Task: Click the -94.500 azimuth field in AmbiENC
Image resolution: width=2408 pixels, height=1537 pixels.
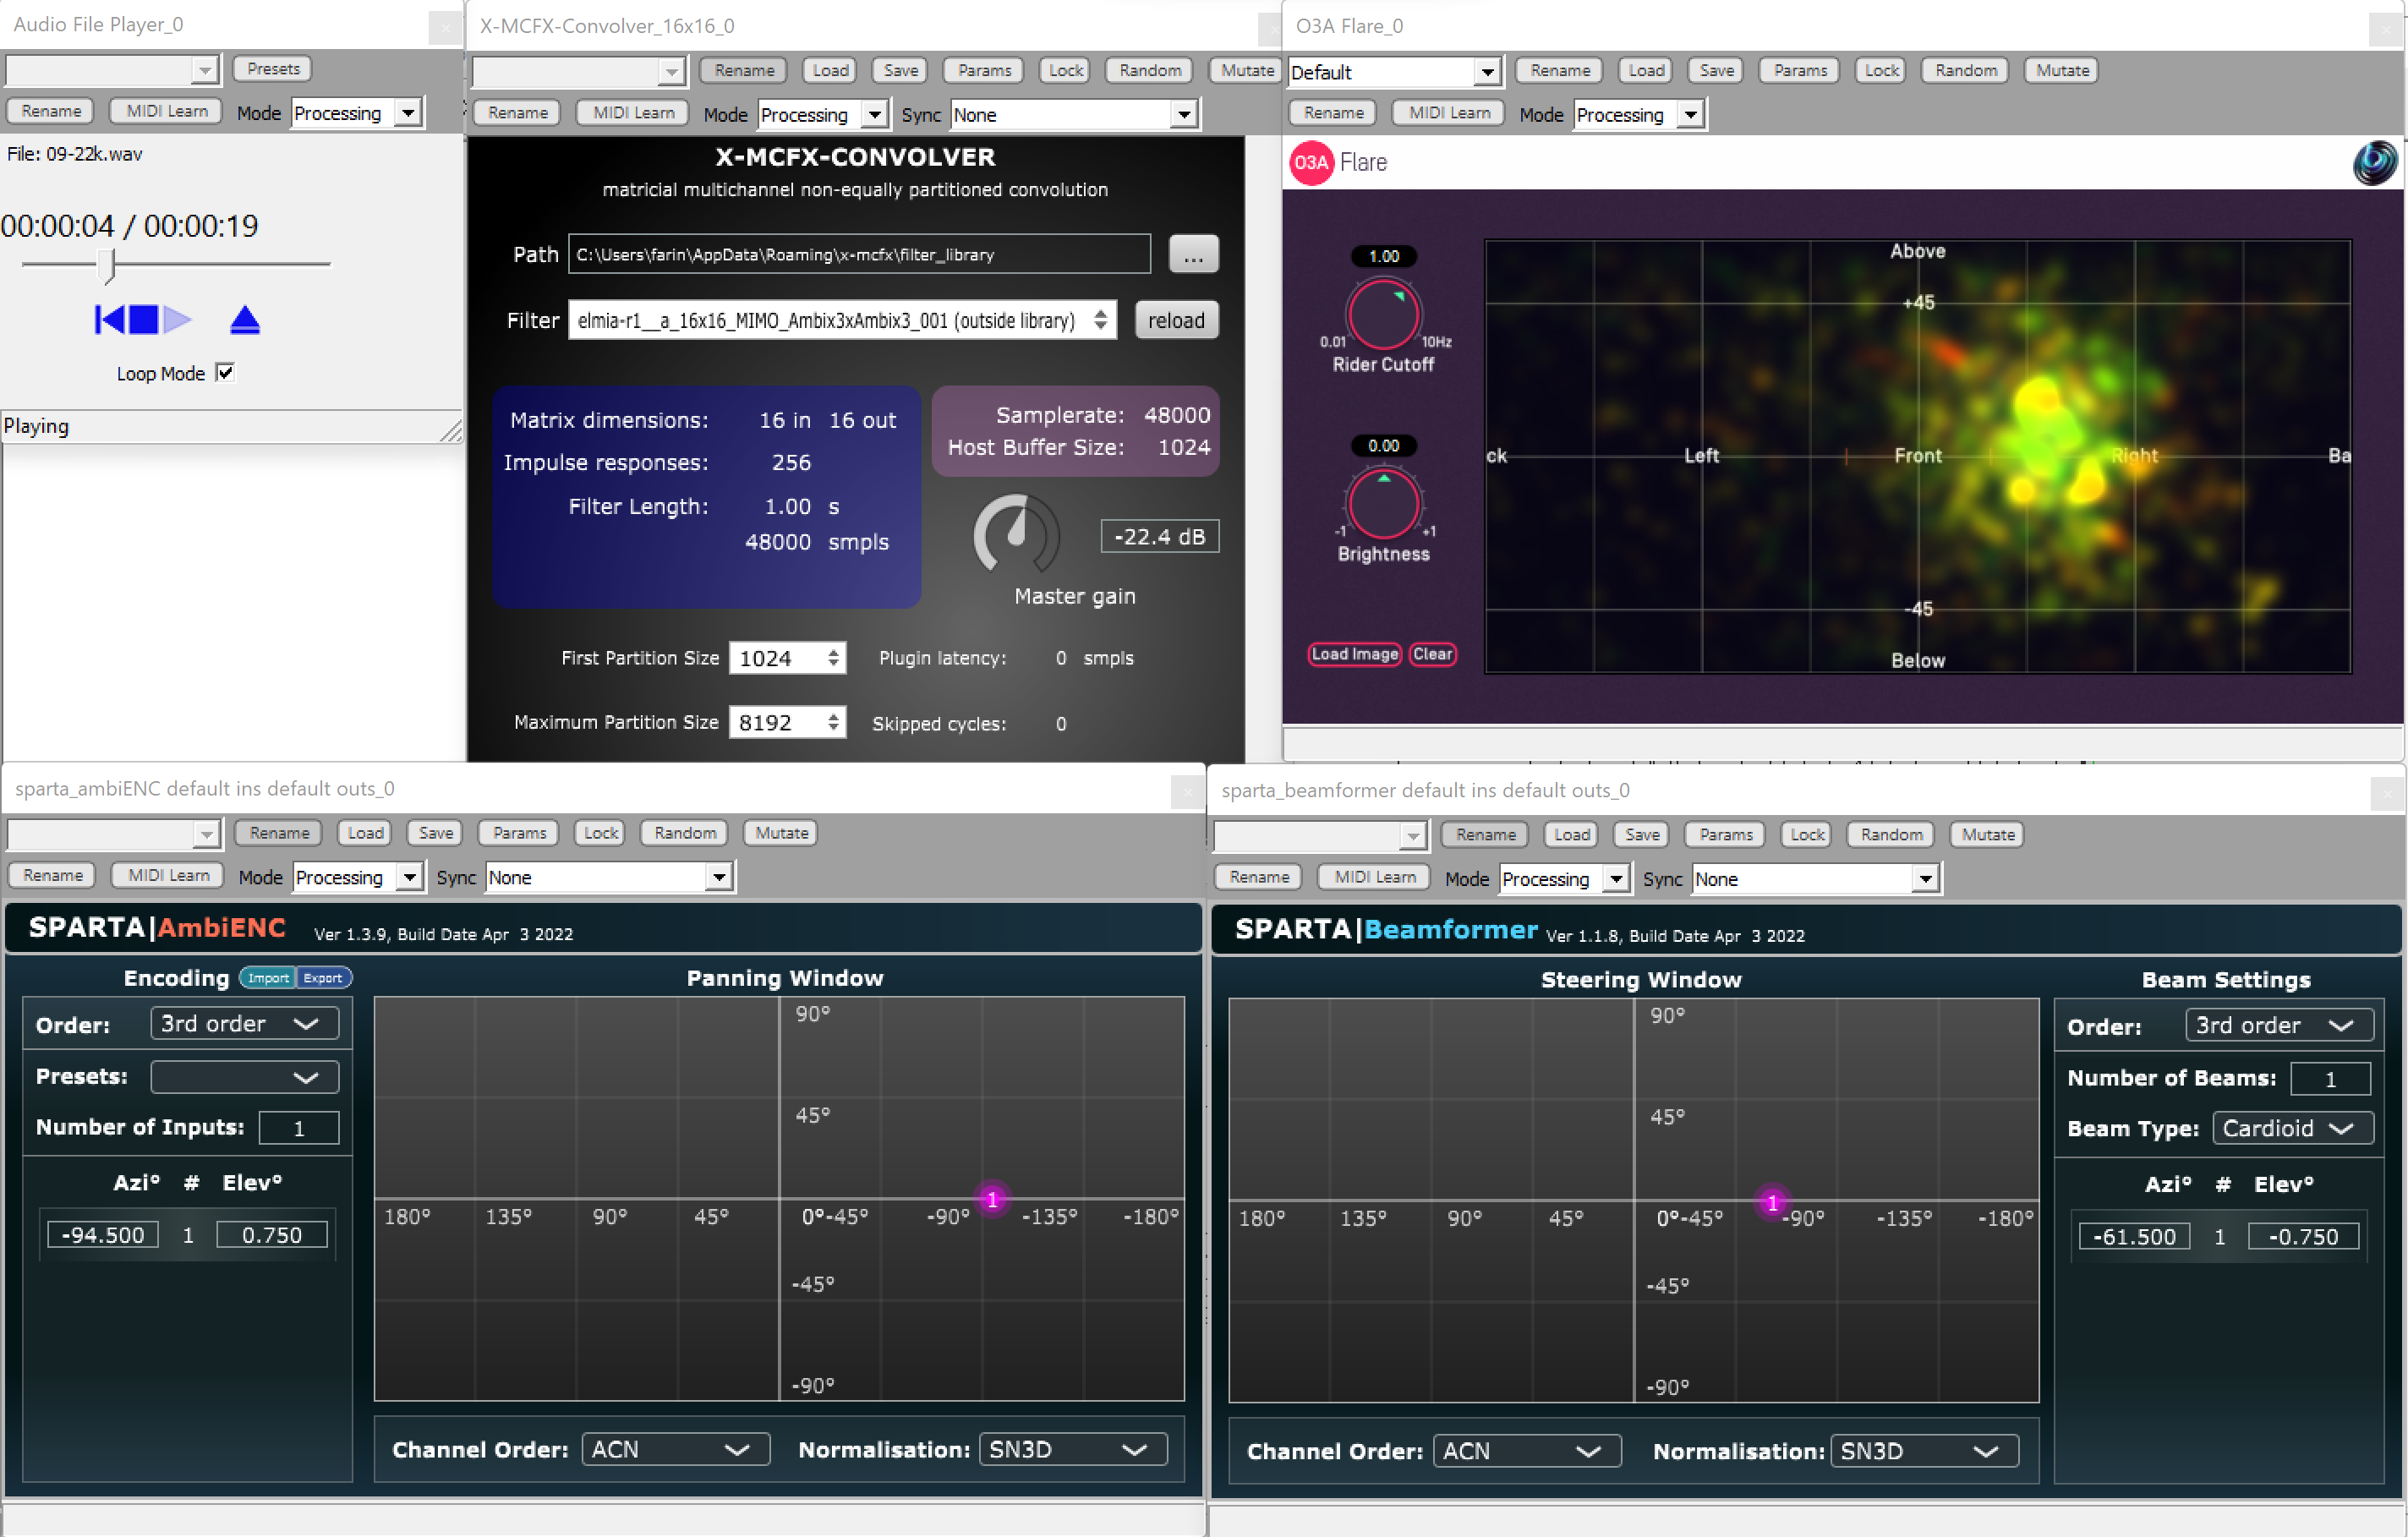Action: point(103,1235)
